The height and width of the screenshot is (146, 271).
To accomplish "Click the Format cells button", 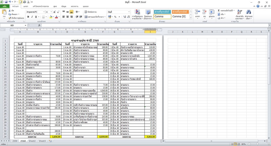I will tap(211, 14).
